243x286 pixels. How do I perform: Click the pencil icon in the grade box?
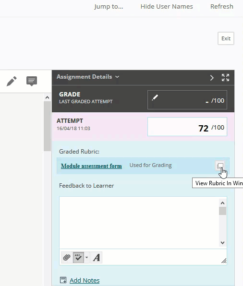[x=155, y=97]
